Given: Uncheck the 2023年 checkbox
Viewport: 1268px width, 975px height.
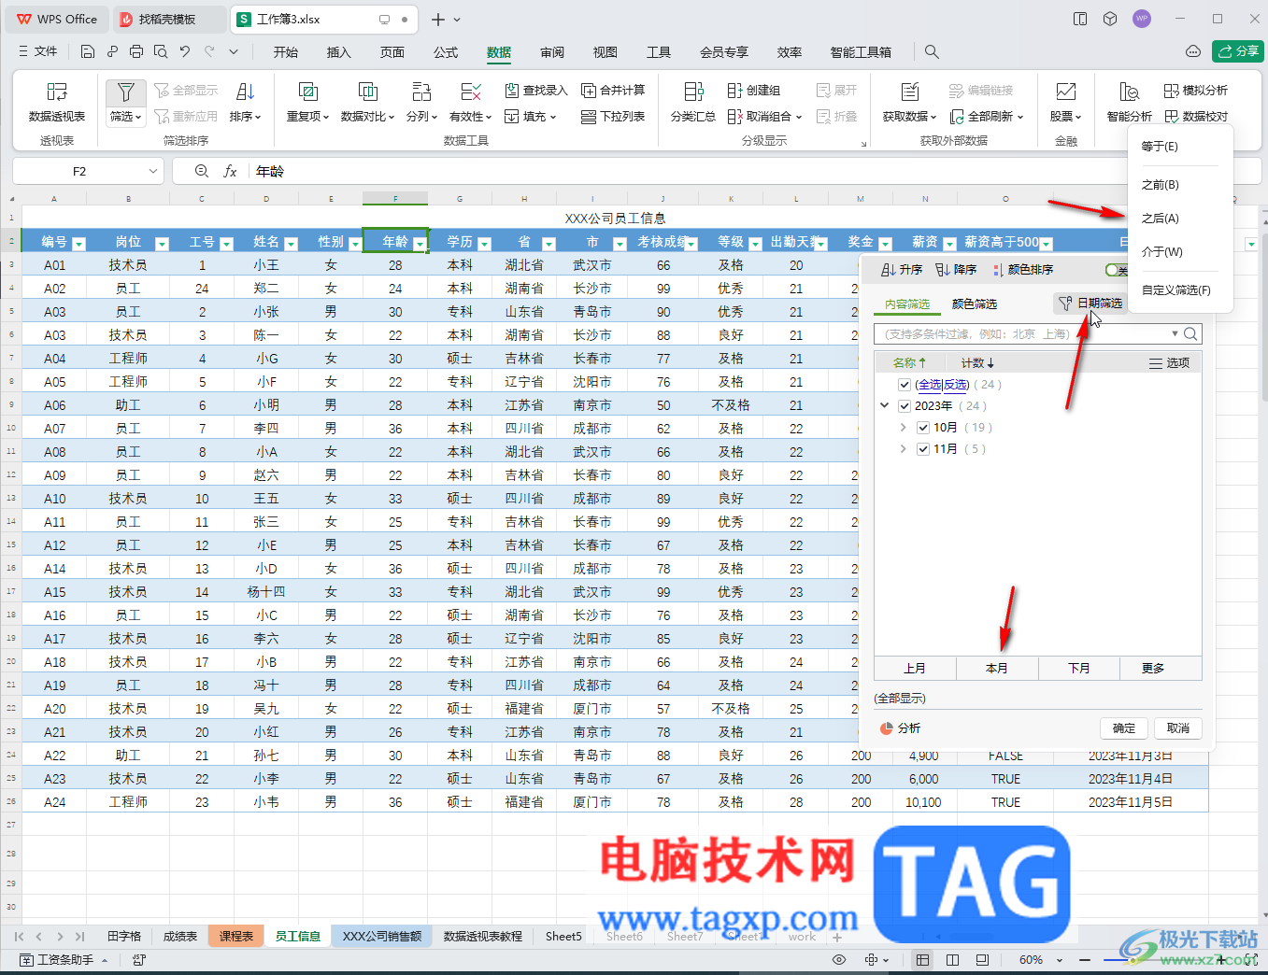Looking at the screenshot, I should point(905,406).
